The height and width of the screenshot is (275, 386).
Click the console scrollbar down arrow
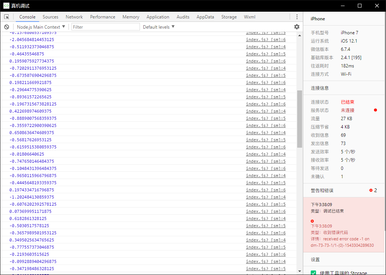299,271
